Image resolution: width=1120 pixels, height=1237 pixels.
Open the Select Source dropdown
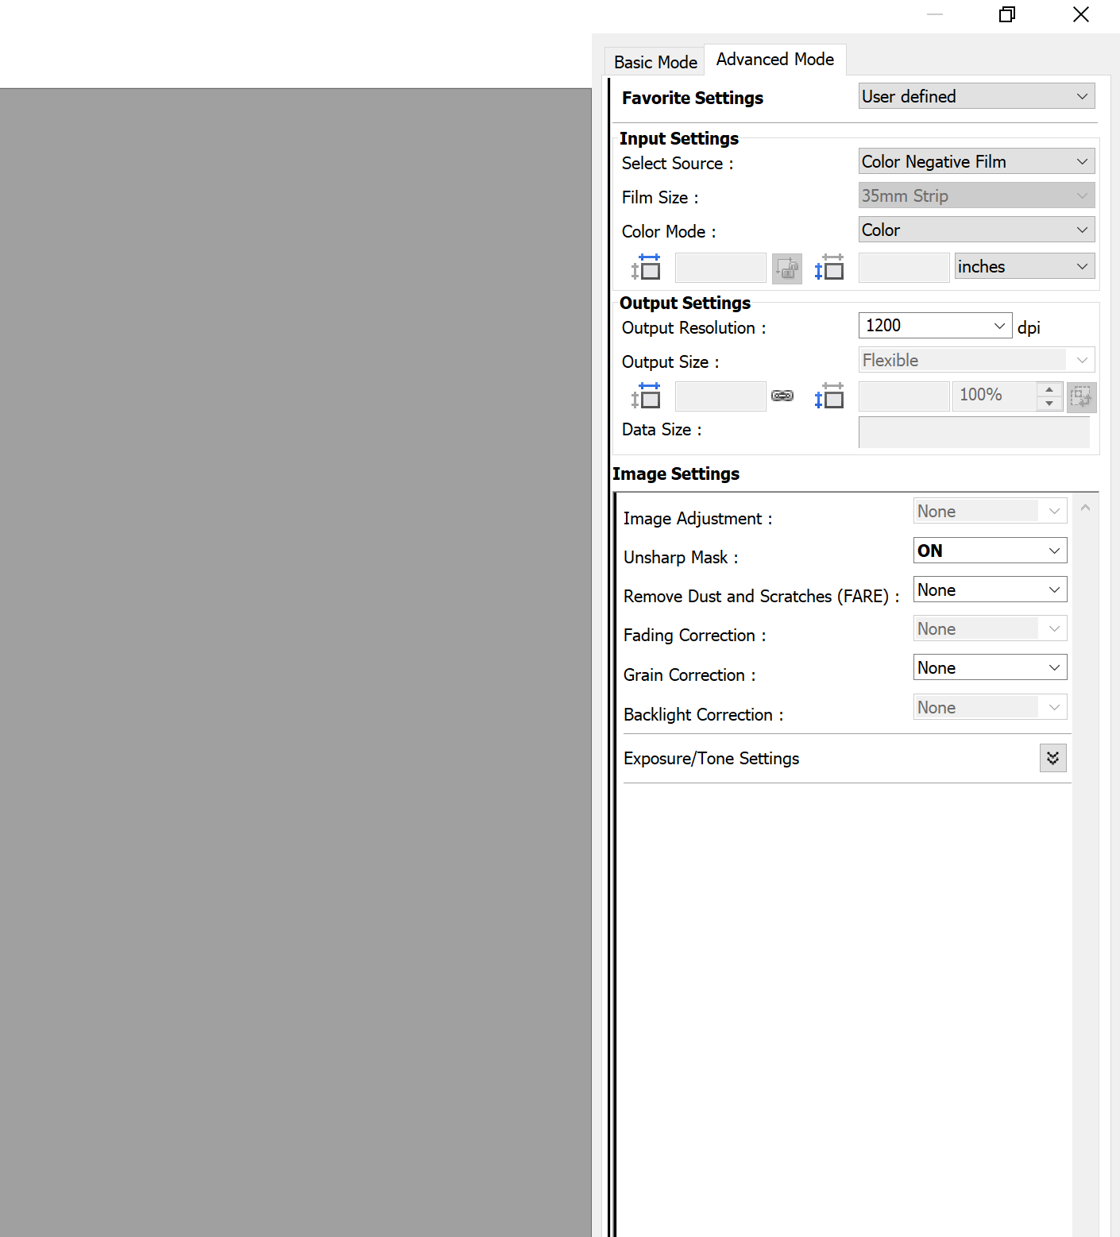click(x=976, y=161)
